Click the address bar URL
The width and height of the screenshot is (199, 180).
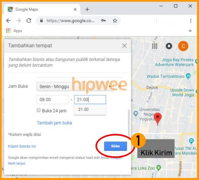tap(71, 21)
